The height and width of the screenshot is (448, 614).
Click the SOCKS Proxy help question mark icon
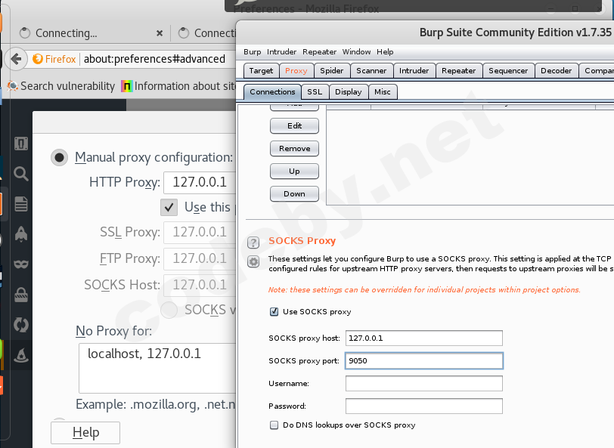(253, 243)
